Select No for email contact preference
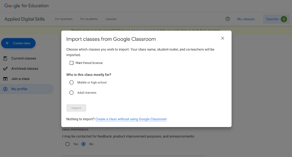Image resolution: width=292 pixels, height=157 pixels. 84,144
